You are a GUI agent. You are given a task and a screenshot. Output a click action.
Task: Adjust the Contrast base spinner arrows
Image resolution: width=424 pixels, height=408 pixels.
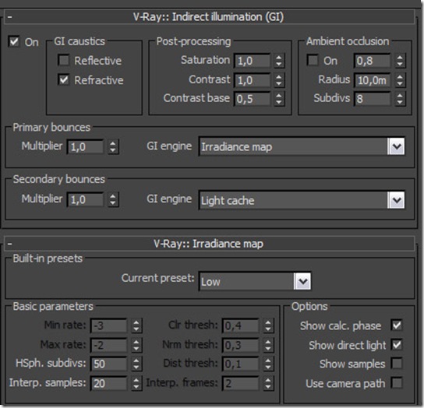(x=279, y=99)
